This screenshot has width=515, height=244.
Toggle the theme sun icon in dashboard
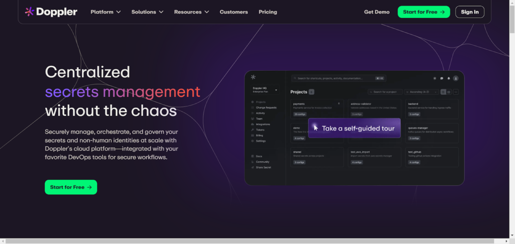coord(435,78)
